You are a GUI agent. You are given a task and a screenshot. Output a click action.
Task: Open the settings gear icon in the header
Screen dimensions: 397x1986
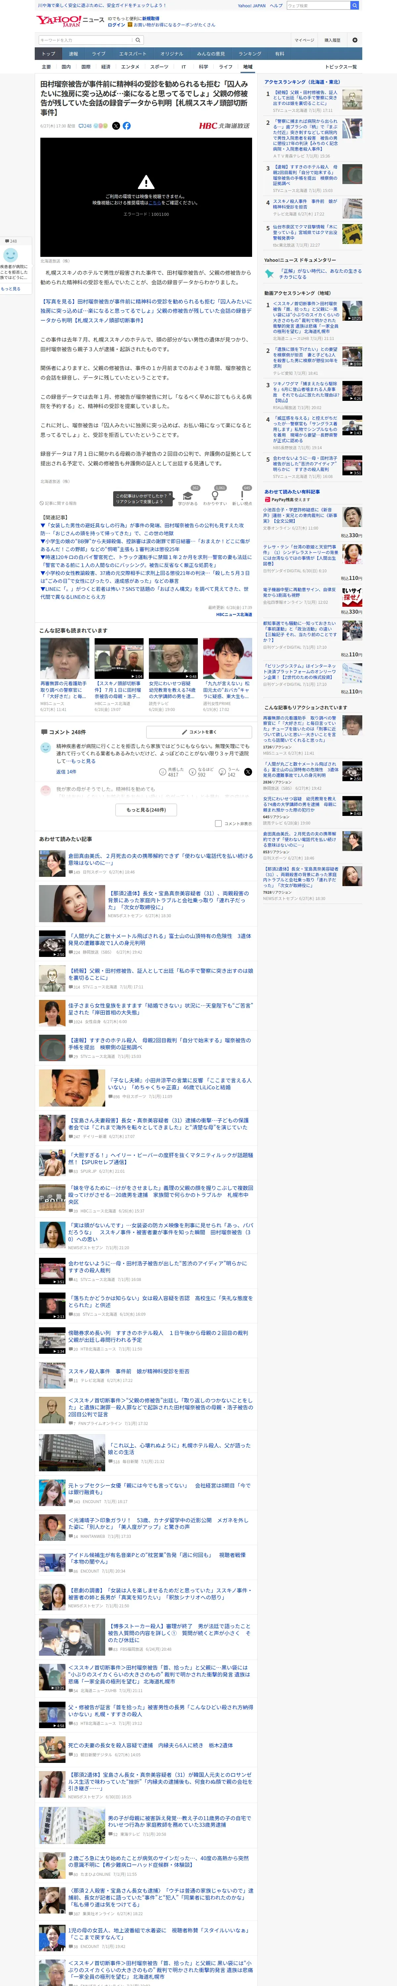[x=355, y=40]
